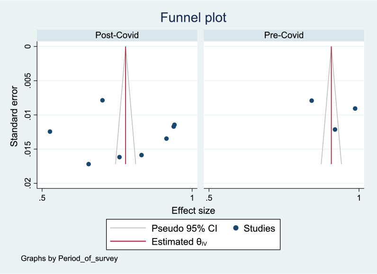
Task: Click the Estimated θIV legend label
Action: 179,242
